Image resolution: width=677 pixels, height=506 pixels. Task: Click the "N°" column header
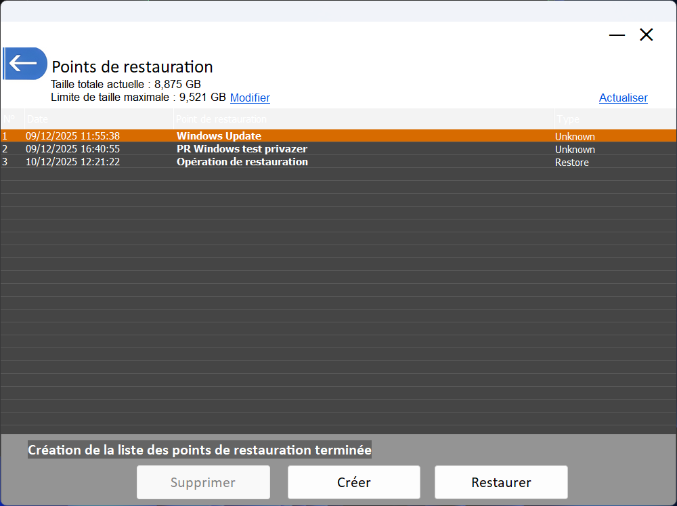[x=9, y=119]
